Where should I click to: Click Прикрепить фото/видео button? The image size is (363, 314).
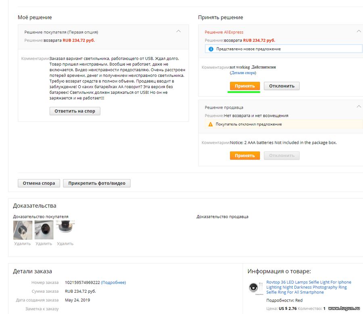pyautogui.click(x=97, y=183)
